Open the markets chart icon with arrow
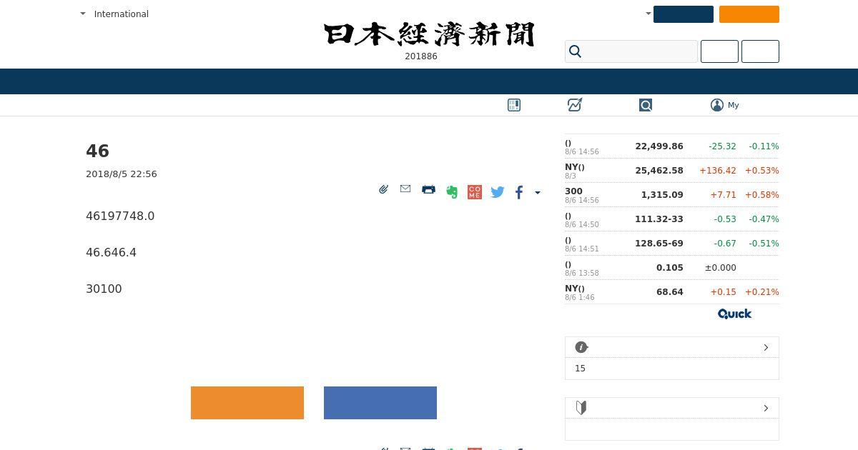This screenshot has width=858, height=450. pos(575,105)
